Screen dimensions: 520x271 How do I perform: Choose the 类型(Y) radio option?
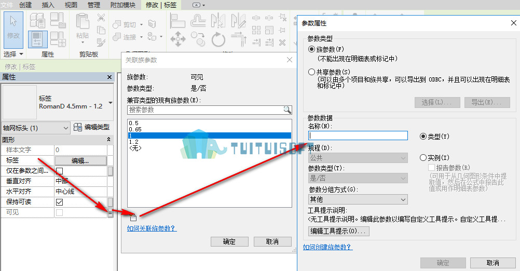(423, 137)
